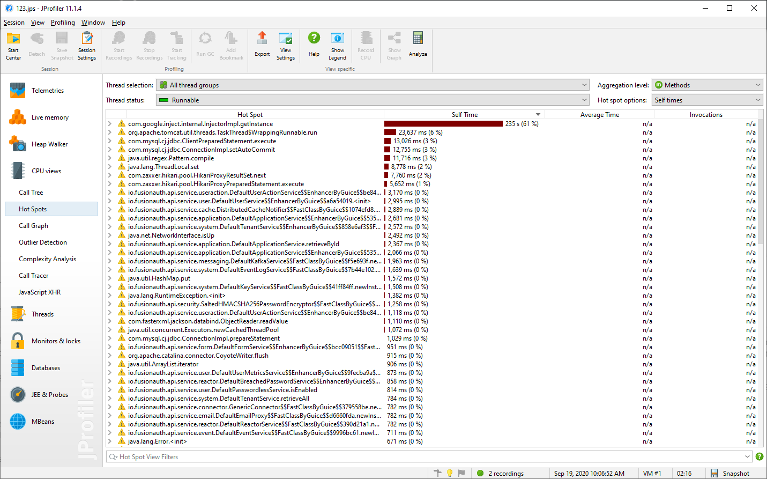Viewport: 767px width, 479px height.
Task: Sort by the Hot Spot column header
Action: click(250, 115)
